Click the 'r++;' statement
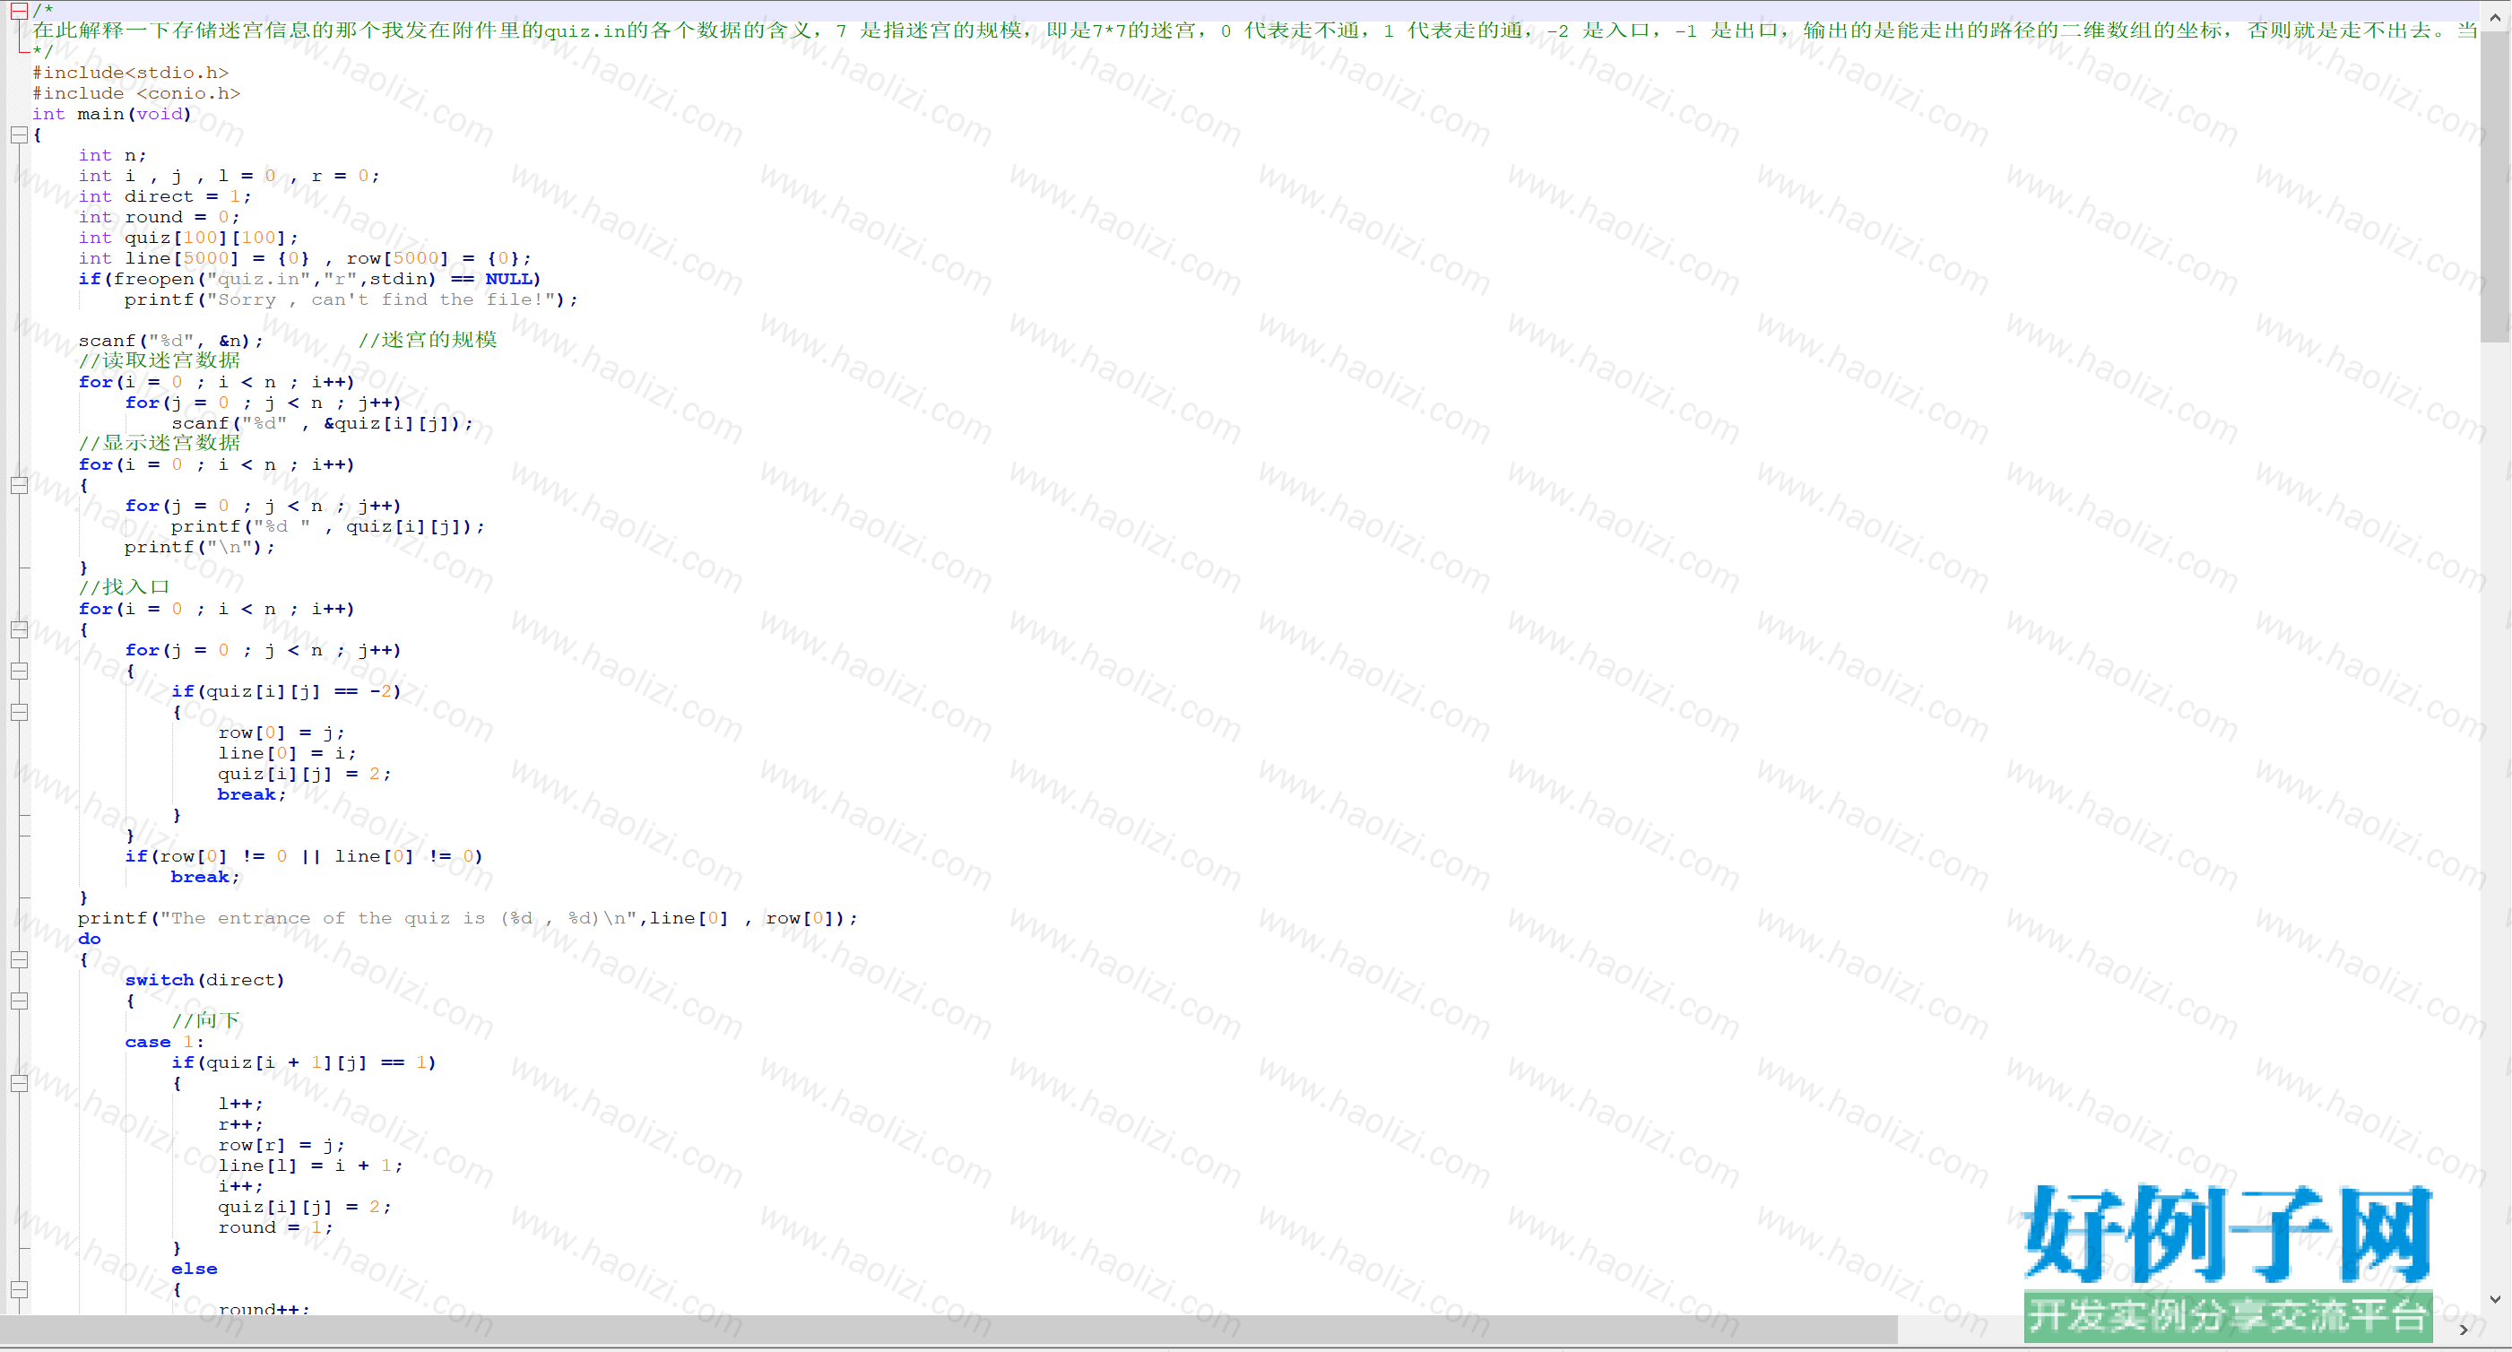This screenshot has width=2512, height=1352. [x=240, y=1124]
